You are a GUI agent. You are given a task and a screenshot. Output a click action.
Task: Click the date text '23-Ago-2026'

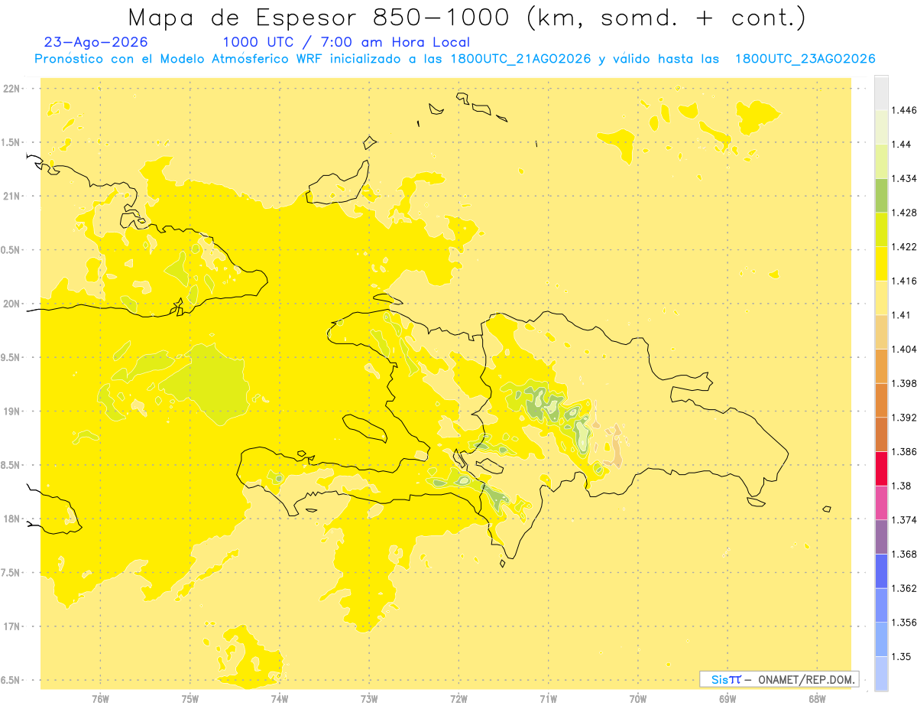pyautogui.click(x=96, y=43)
